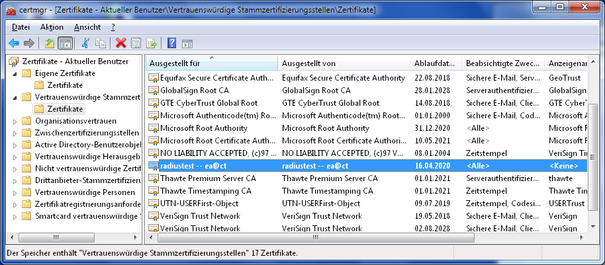Sort by Ausgestellt für column

(x=211, y=63)
